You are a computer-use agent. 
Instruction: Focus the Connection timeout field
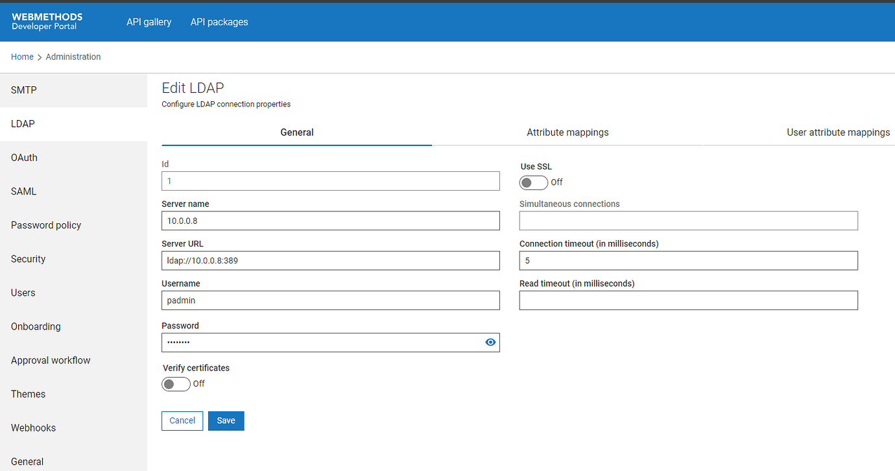[x=688, y=261]
